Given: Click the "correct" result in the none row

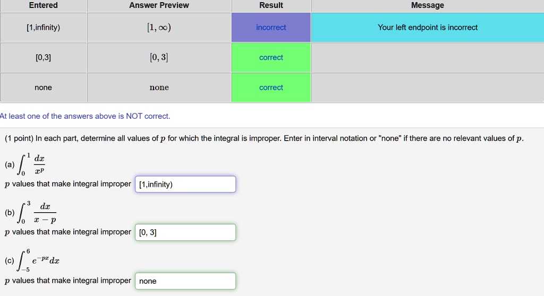Looking at the screenshot, I should coord(271,88).
